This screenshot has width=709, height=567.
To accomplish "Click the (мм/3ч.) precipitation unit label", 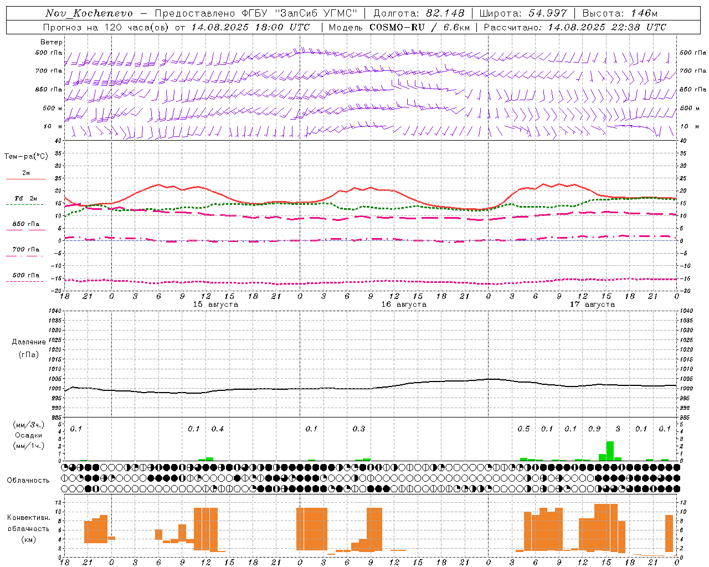I will tap(29, 425).
